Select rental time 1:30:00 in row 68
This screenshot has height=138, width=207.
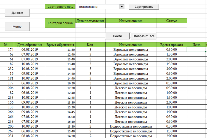(x=171, y=54)
